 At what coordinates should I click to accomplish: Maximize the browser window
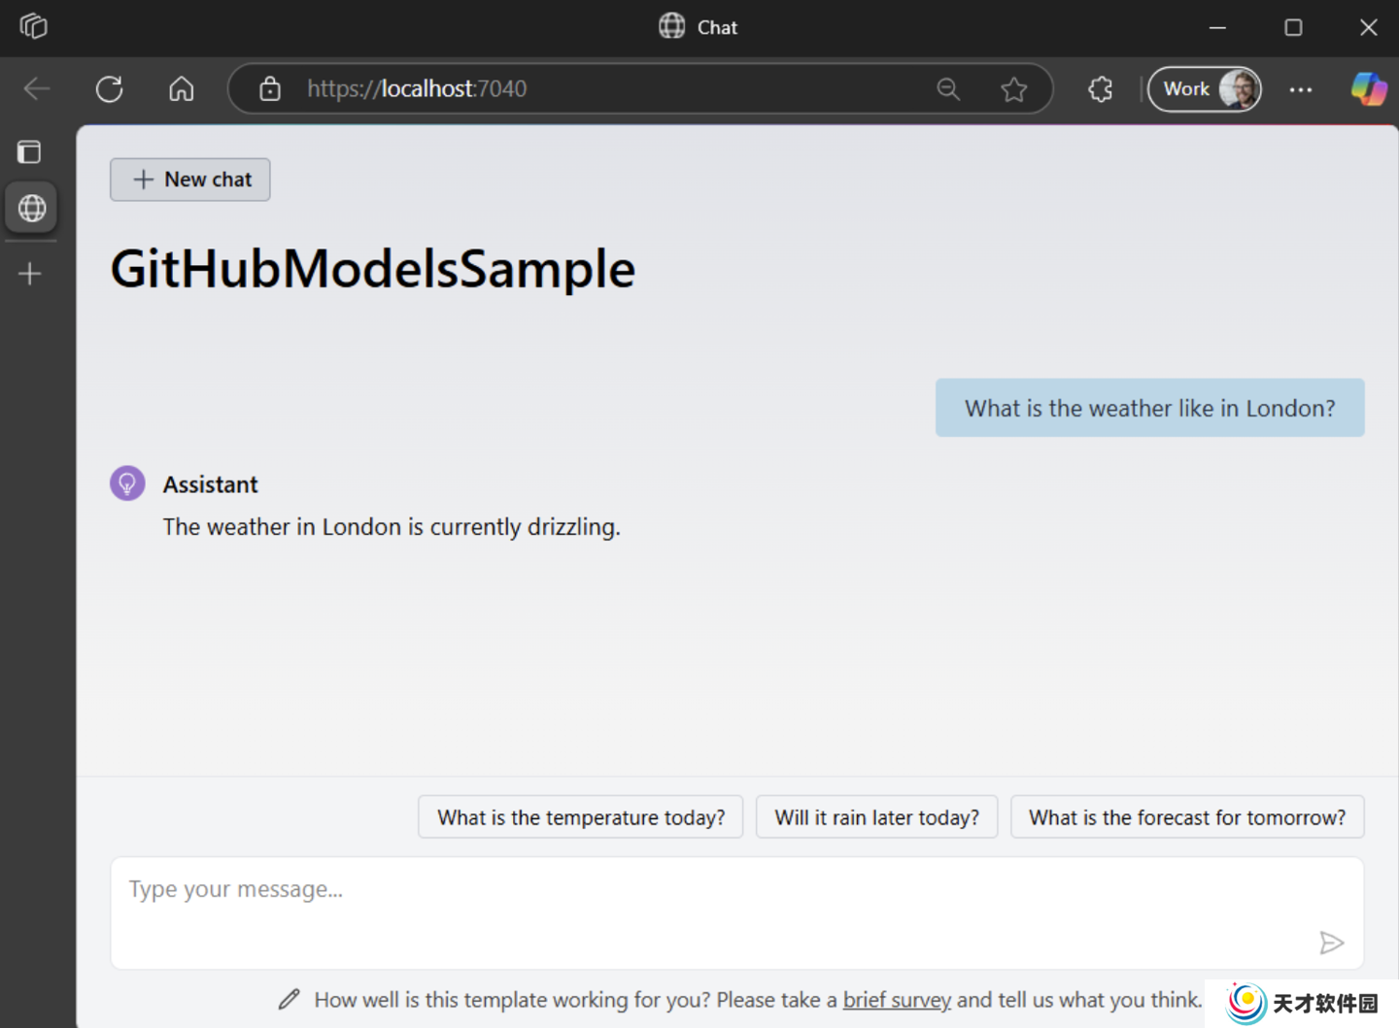pos(1293,27)
